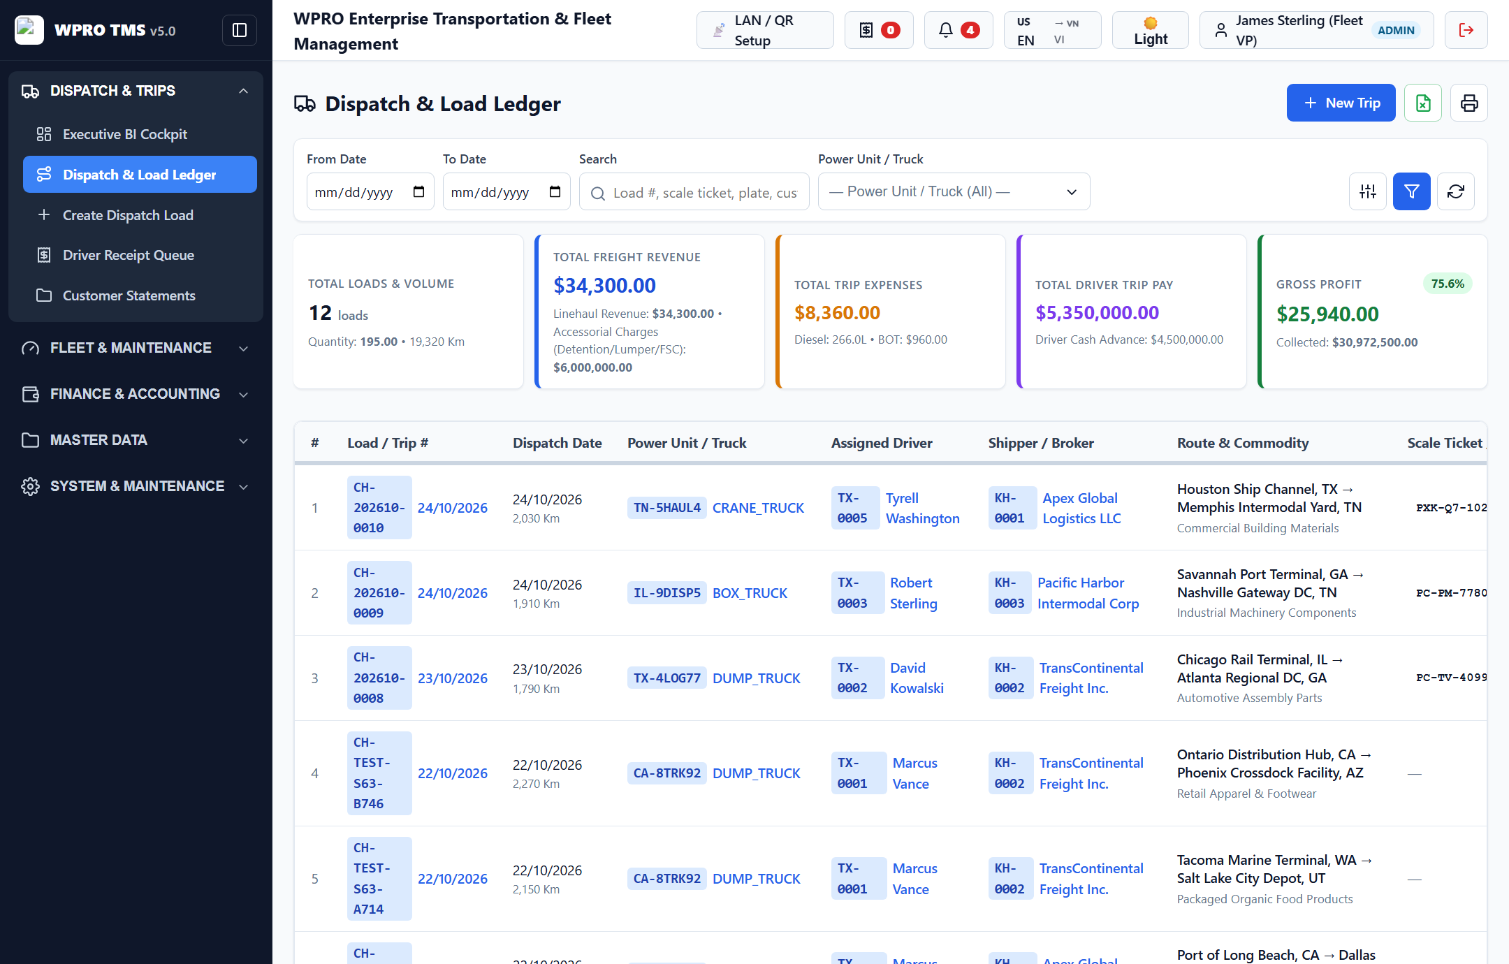Screen dimensions: 1509x964
Task: Toggle the Light theme switch
Action: (x=1151, y=30)
